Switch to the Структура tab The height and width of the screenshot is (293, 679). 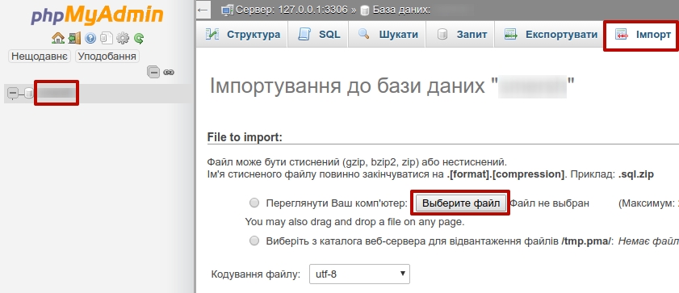(242, 35)
